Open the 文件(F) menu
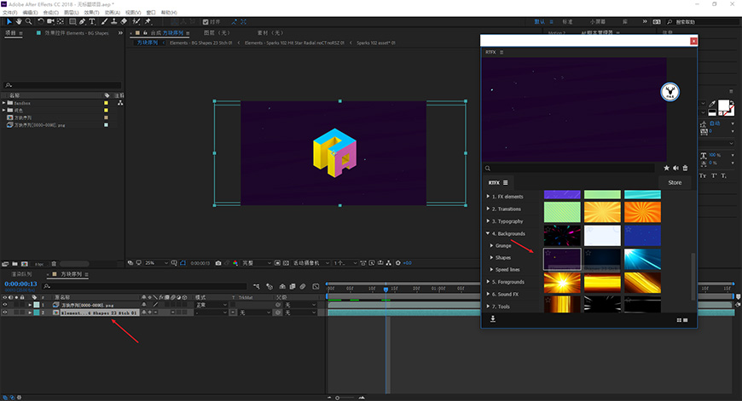This screenshot has height=401, width=742. pyautogui.click(x=10, y=12)
